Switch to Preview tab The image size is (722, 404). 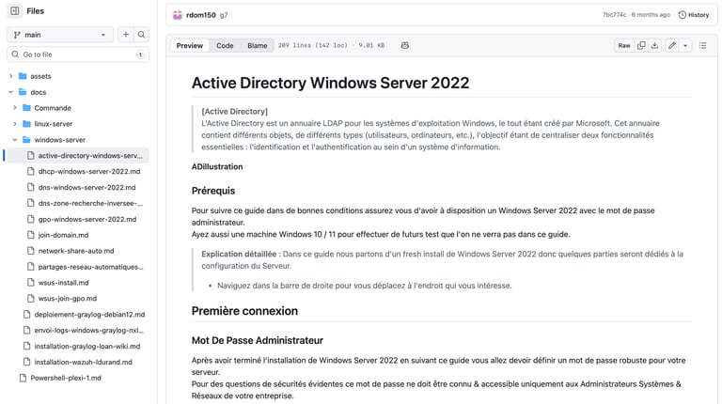(x=190, y=45)
